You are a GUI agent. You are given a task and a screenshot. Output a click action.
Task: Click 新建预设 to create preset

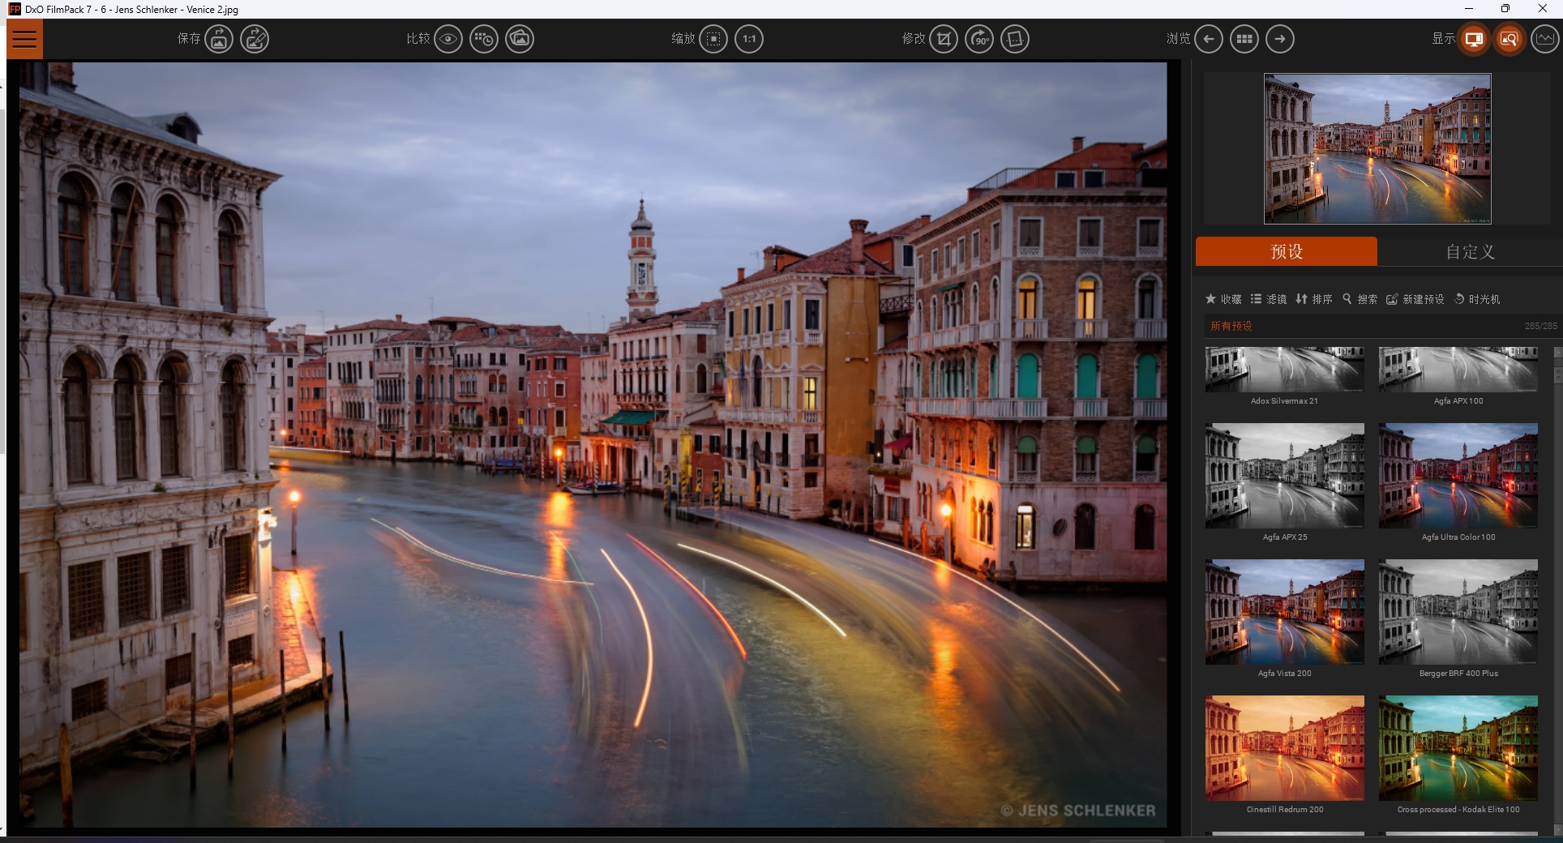coord(1415,299)
